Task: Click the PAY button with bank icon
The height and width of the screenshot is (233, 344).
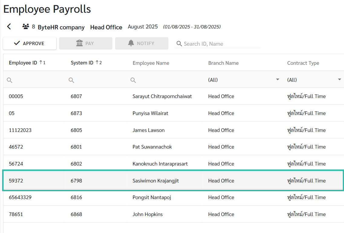Action: click(86, 43)
